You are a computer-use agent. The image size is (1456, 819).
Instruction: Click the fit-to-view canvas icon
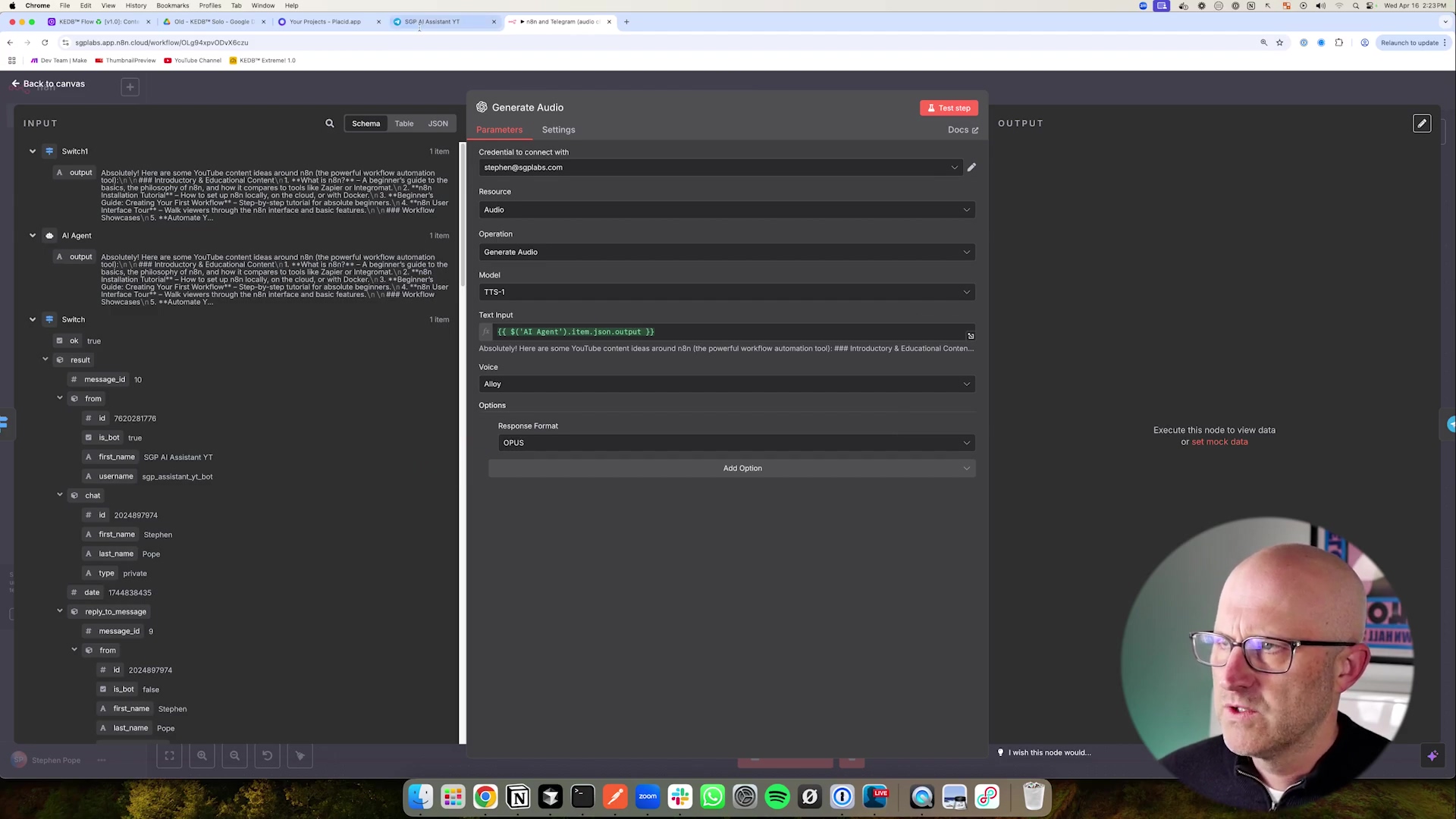169,756
